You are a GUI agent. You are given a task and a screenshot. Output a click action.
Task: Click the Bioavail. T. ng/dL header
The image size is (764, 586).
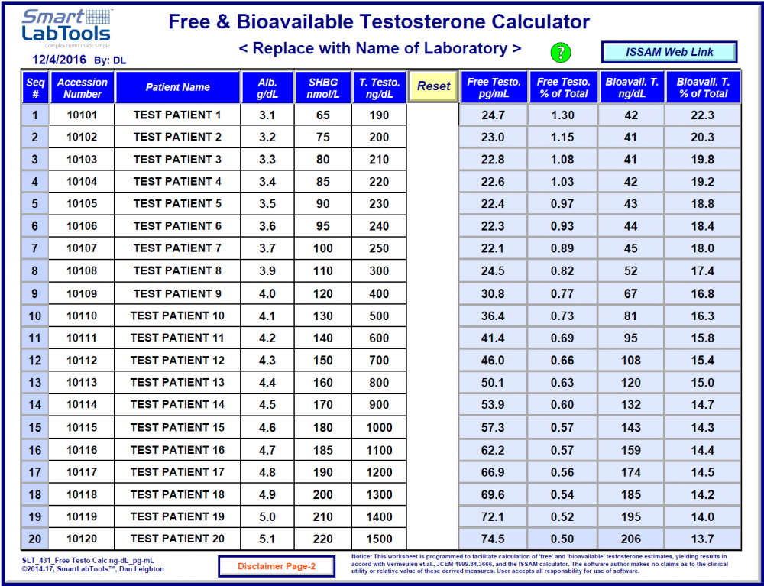point(633,87)
